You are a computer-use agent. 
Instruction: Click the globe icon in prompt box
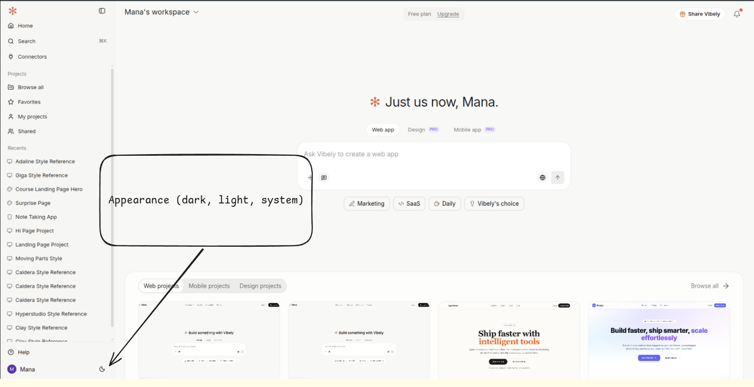543,178
